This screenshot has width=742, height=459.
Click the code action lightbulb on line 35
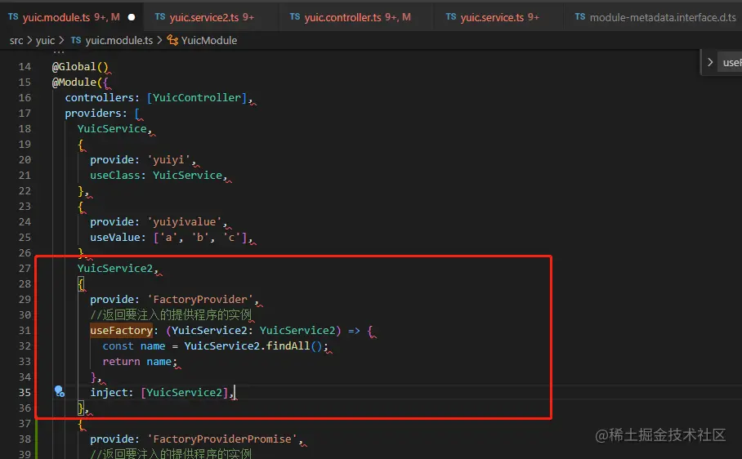click(x=59, y=391)
